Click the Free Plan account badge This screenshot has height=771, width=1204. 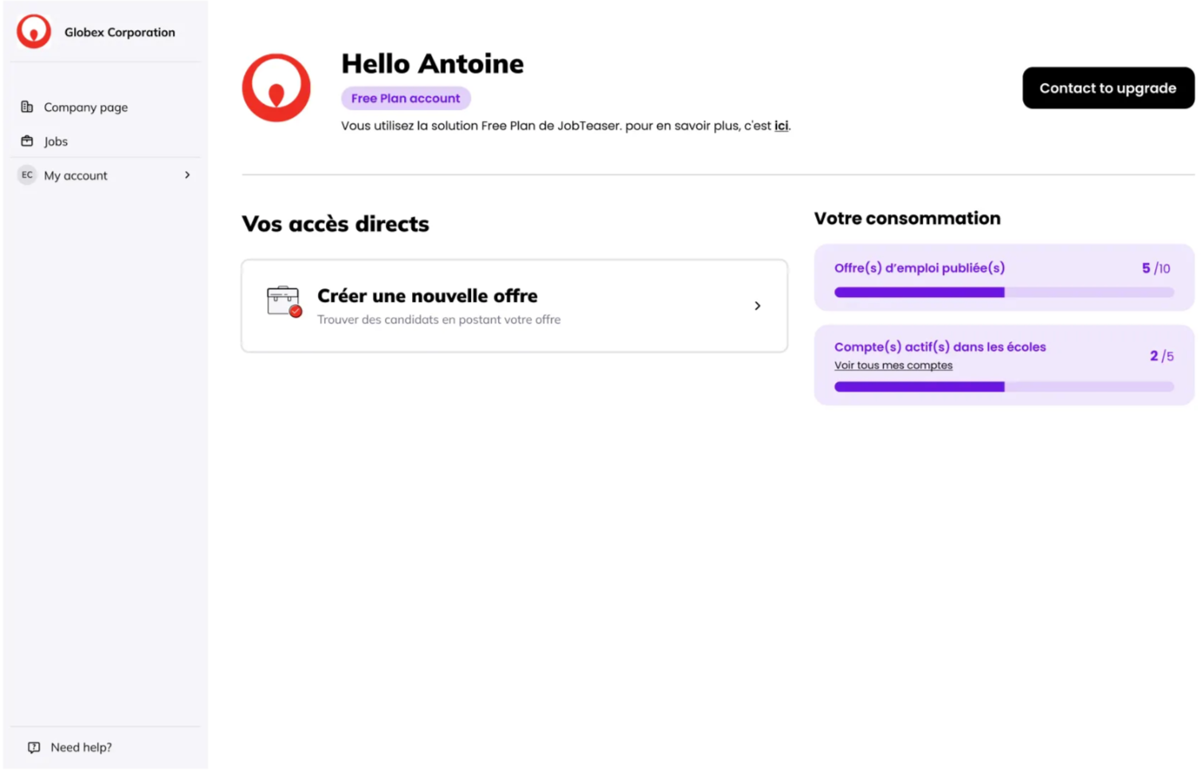click(x=406, y=98)
